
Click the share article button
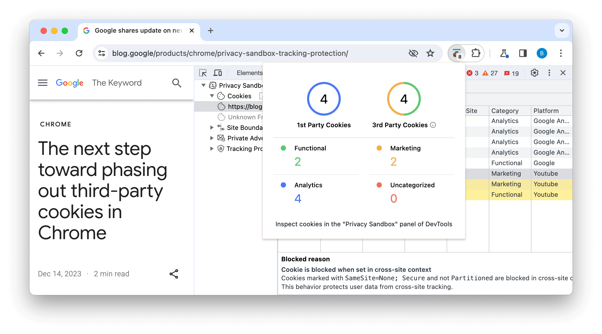(174, 274)
